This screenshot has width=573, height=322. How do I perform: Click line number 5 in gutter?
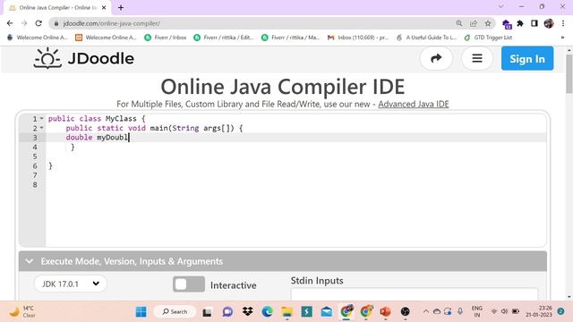35,157
